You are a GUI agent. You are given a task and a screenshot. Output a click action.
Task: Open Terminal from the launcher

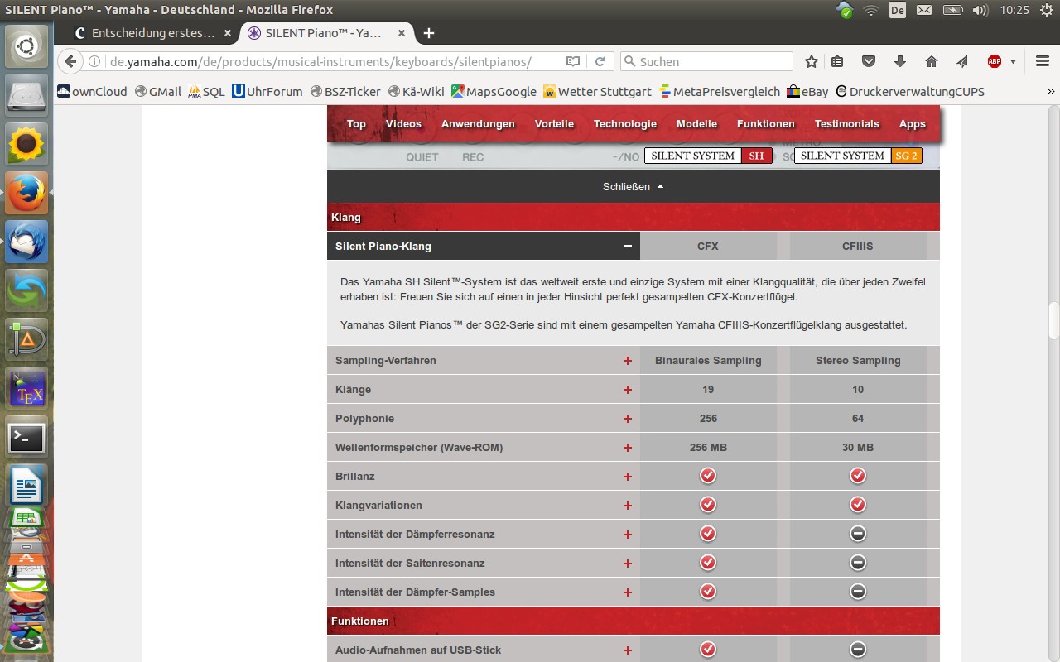[x=26, y=438]
